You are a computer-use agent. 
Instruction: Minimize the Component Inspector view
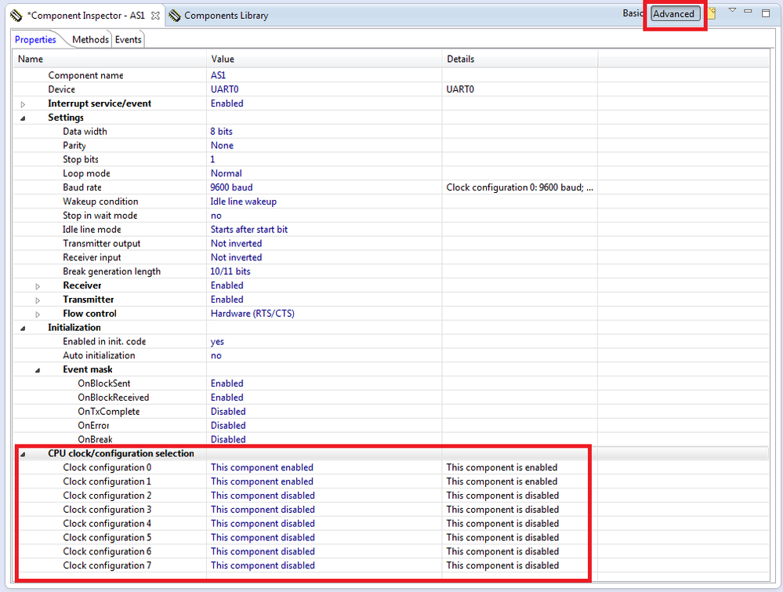748,11
